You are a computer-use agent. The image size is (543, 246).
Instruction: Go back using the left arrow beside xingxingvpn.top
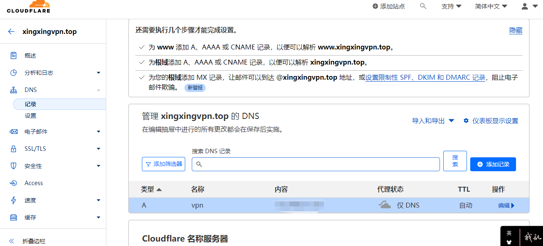[11, 31]
